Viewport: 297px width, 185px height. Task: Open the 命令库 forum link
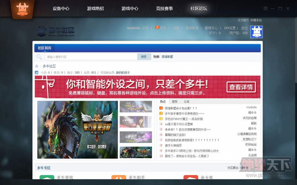(207, 177)
